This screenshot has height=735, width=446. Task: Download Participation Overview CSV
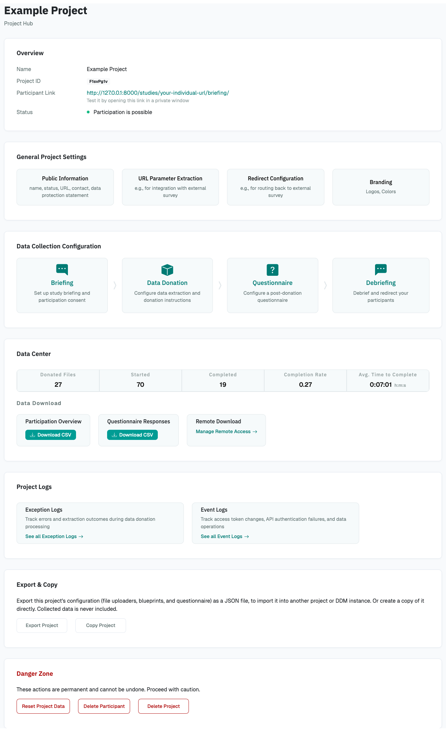point(51,435)
